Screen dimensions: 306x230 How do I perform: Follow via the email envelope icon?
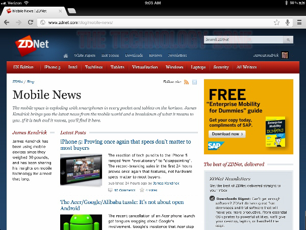195,82
